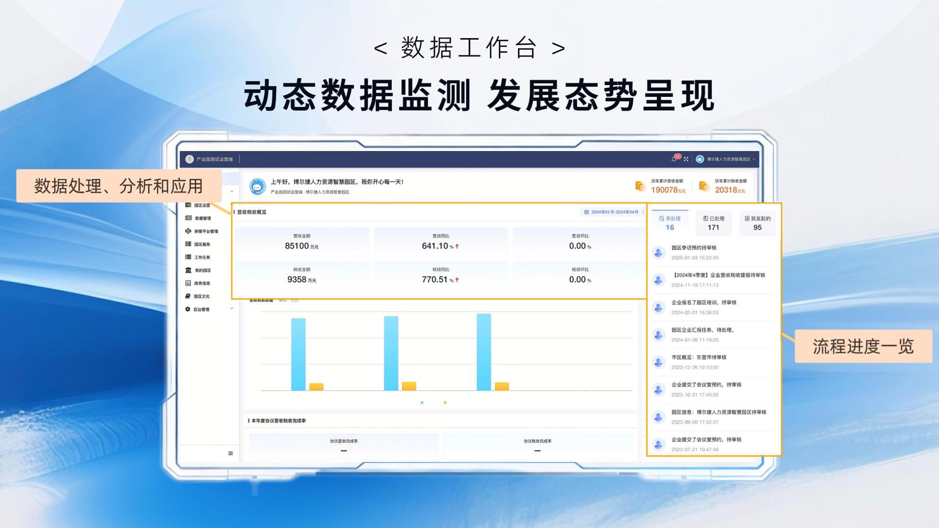Select the 工作任务 list icon
This screenshot has width=939, height=528.
189,257
